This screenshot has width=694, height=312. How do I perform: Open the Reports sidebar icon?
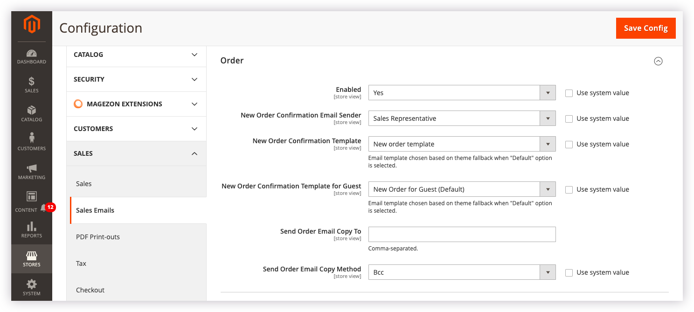(31, 227)
